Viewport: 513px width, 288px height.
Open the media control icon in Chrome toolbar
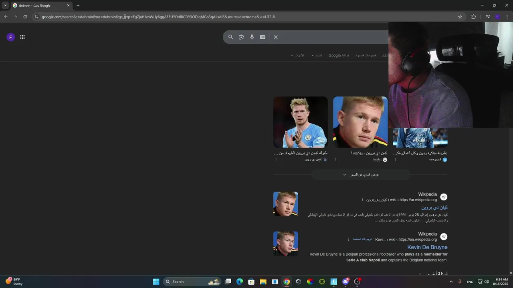[487, 17]
